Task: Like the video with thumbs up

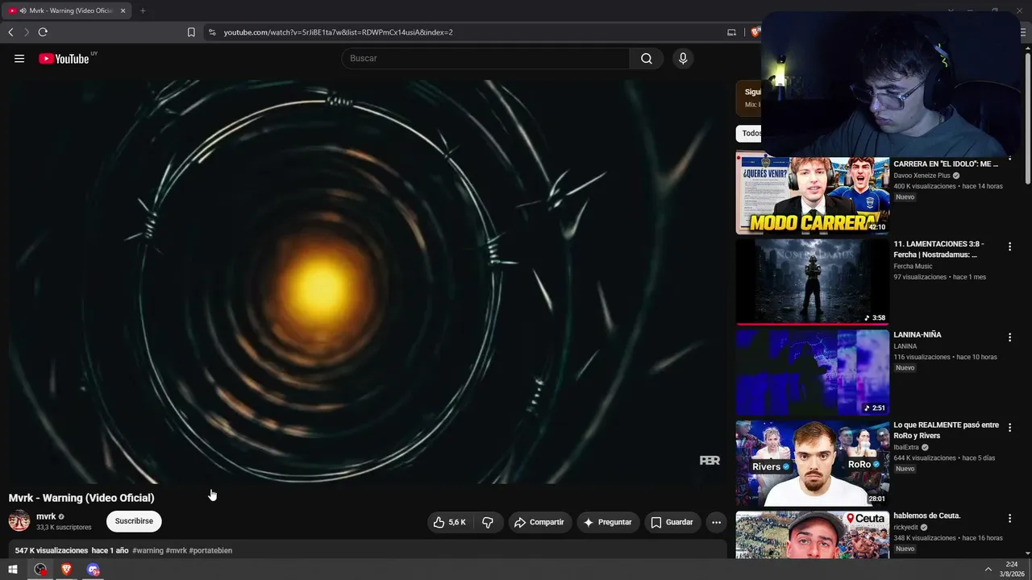Action: click(450, 522)
